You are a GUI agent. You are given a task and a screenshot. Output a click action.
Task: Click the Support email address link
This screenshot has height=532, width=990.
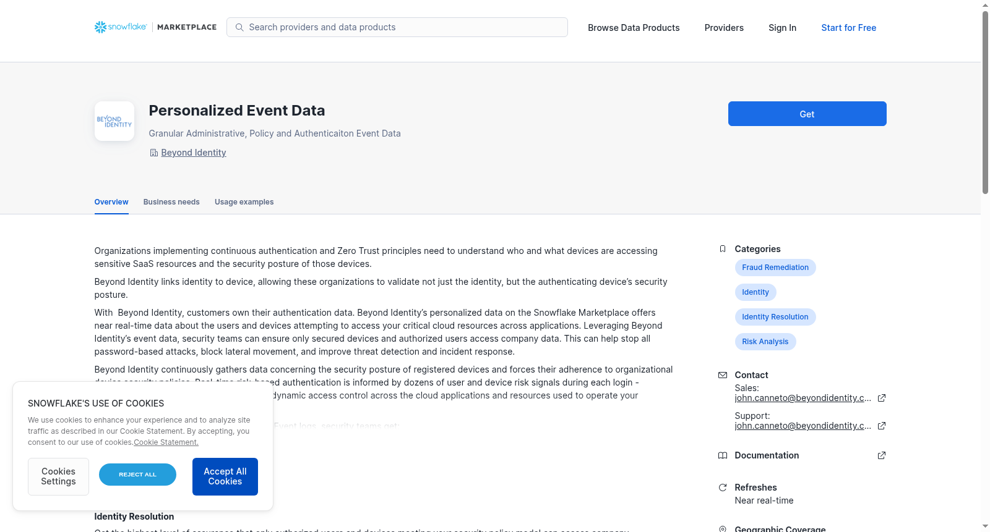(803, 426)
